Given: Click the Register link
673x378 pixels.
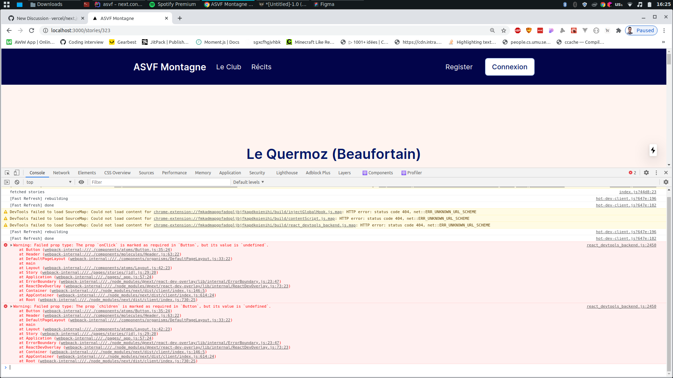Looking at the screenshot, I should (459, 67).
